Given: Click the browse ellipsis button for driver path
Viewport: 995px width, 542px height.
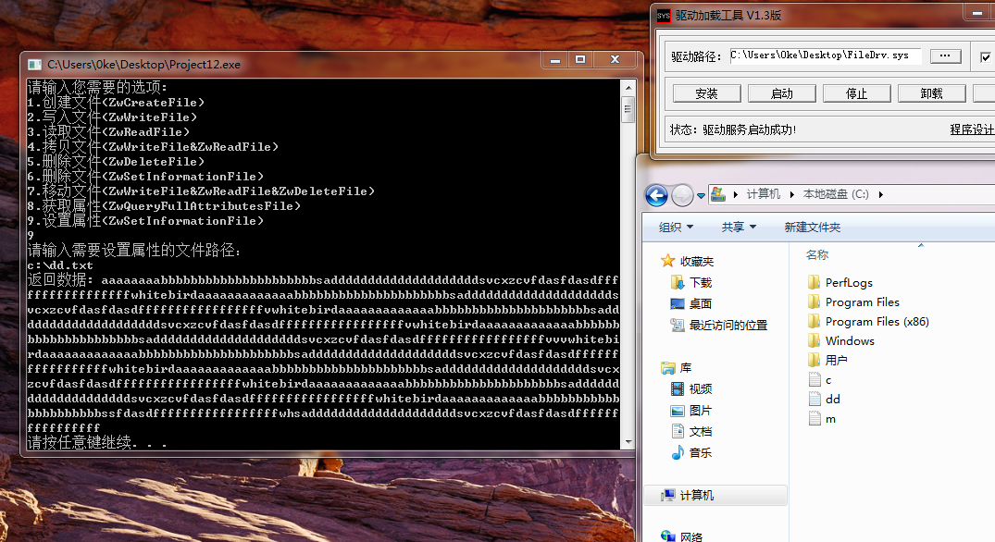Looking at the screenshot, I should tap(946, 55).
